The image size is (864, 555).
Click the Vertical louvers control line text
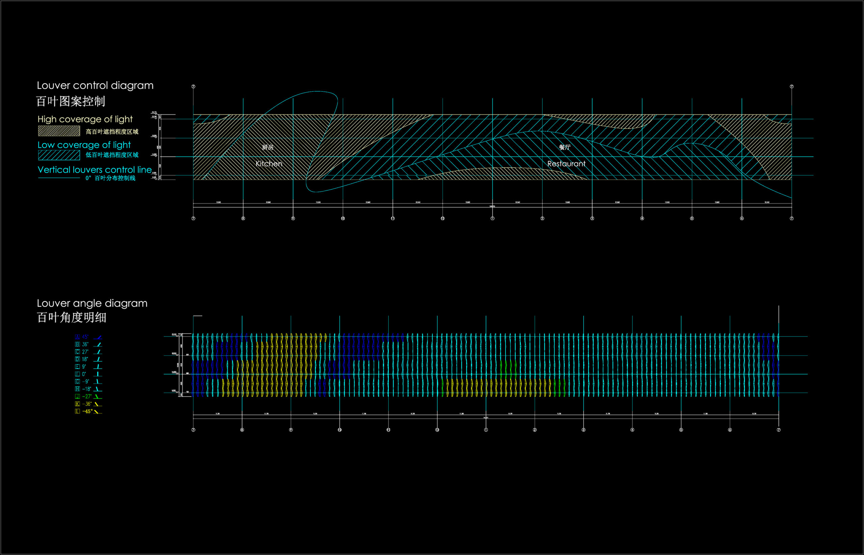94,170
